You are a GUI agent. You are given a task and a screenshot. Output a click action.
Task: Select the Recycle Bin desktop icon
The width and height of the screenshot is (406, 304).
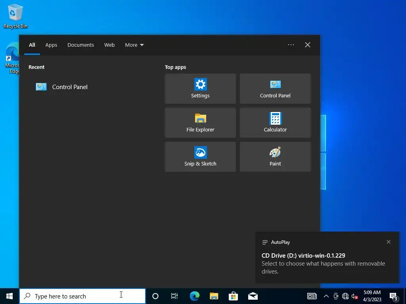pyautogui.click(x=15, y=16)
